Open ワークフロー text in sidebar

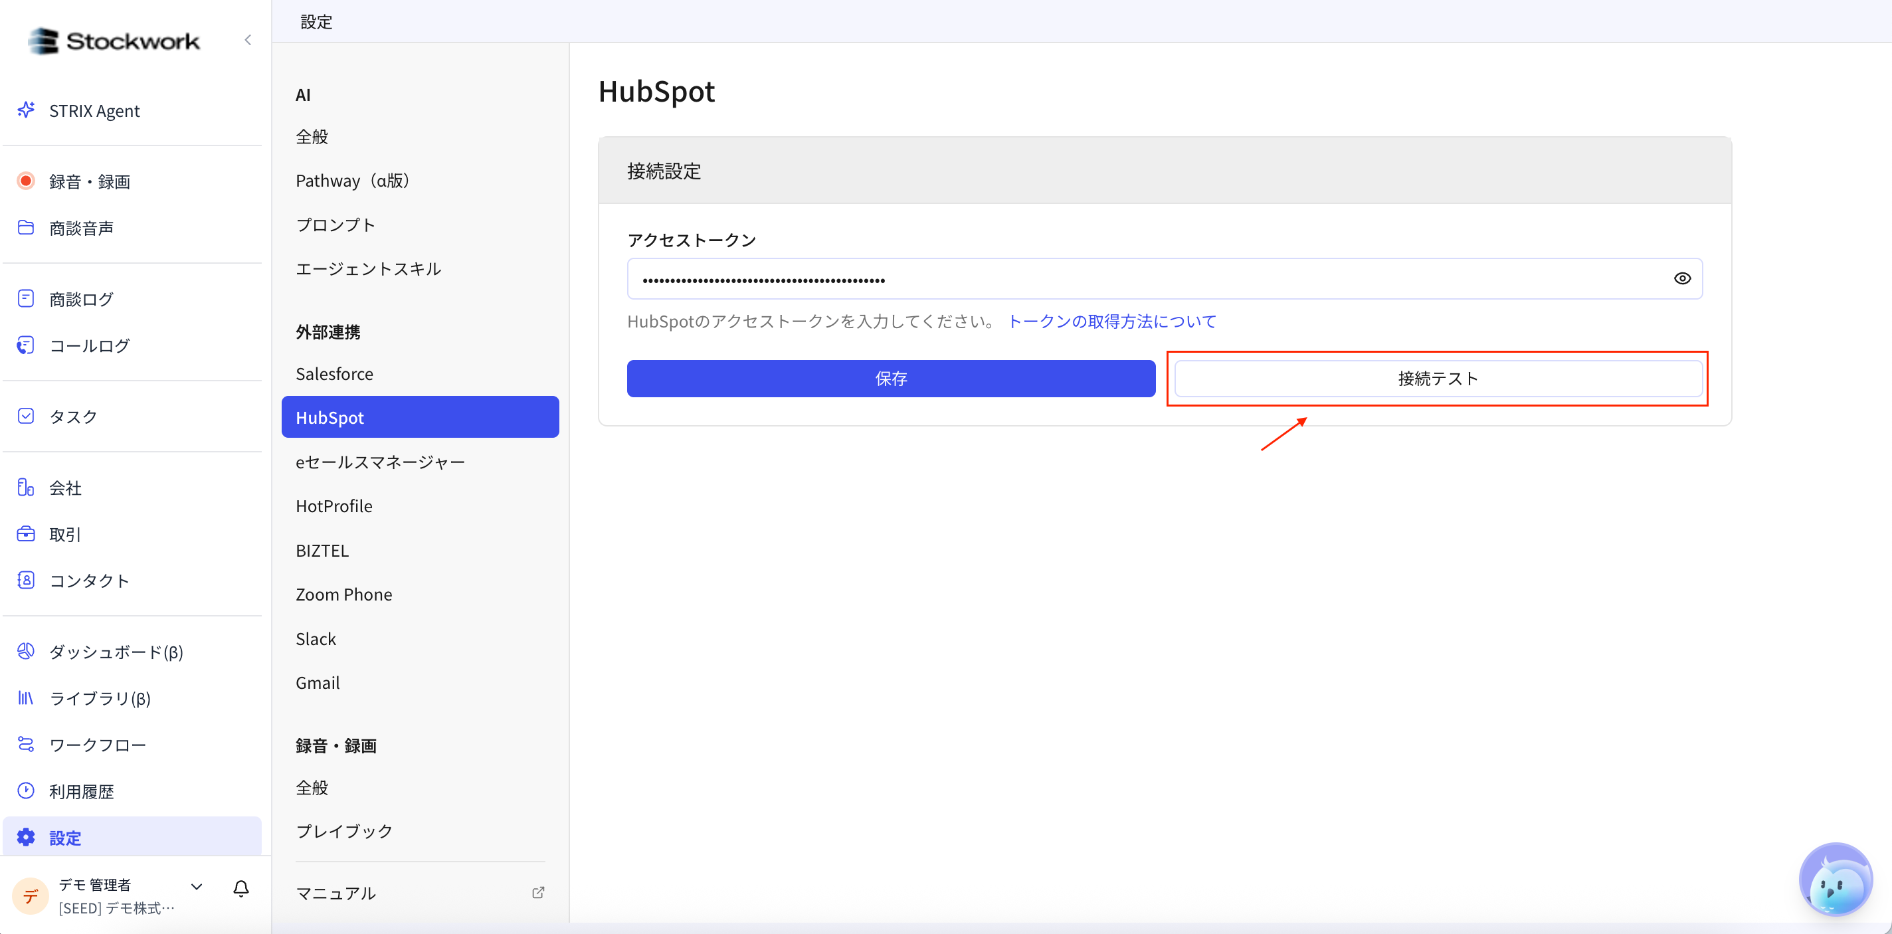[x=98, y=745]
